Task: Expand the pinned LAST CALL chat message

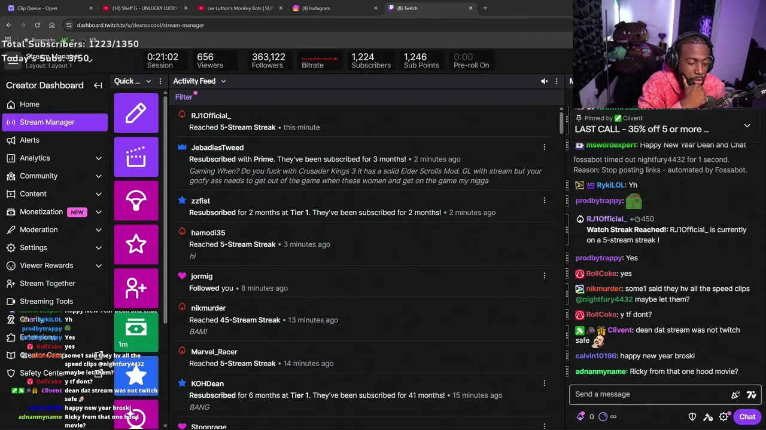Action: (747, 125)
